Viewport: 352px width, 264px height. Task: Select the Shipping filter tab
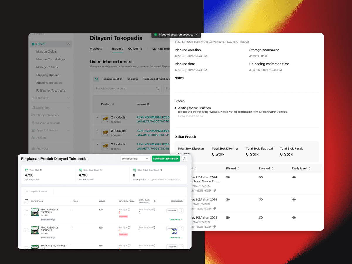point(133,79)
